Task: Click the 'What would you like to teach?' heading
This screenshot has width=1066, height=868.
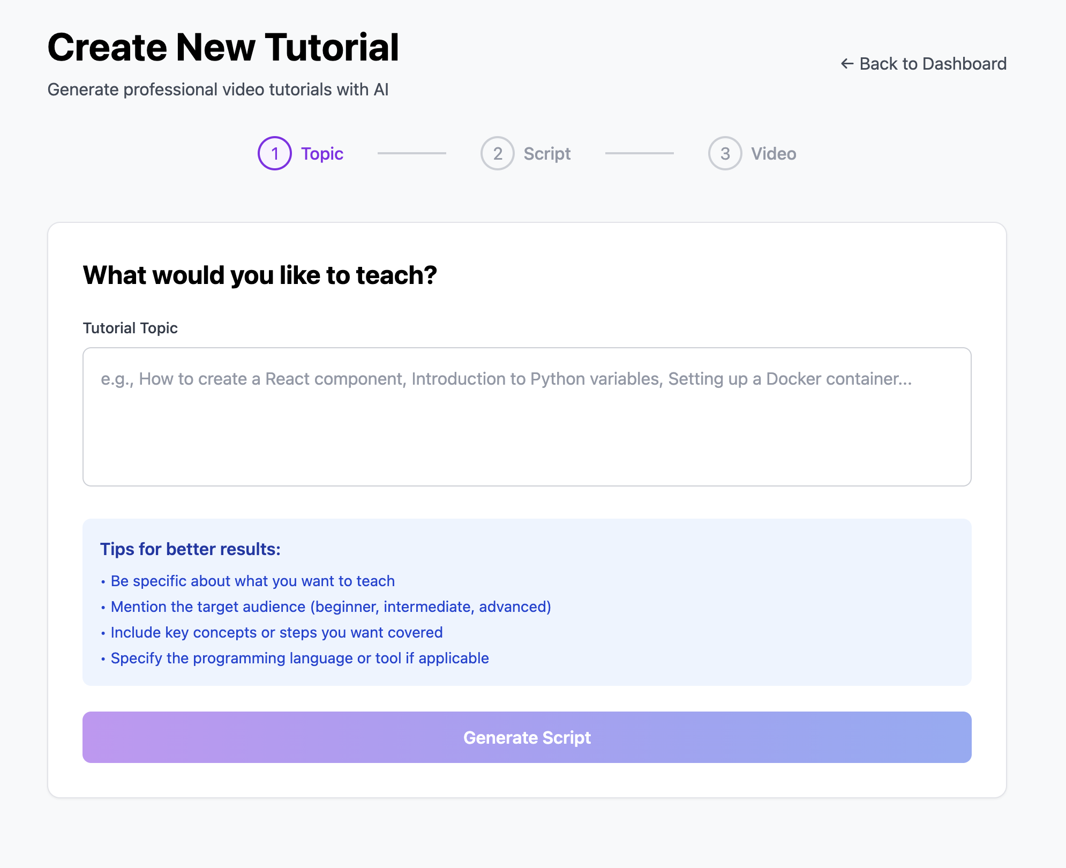Action: coord(260,275)
